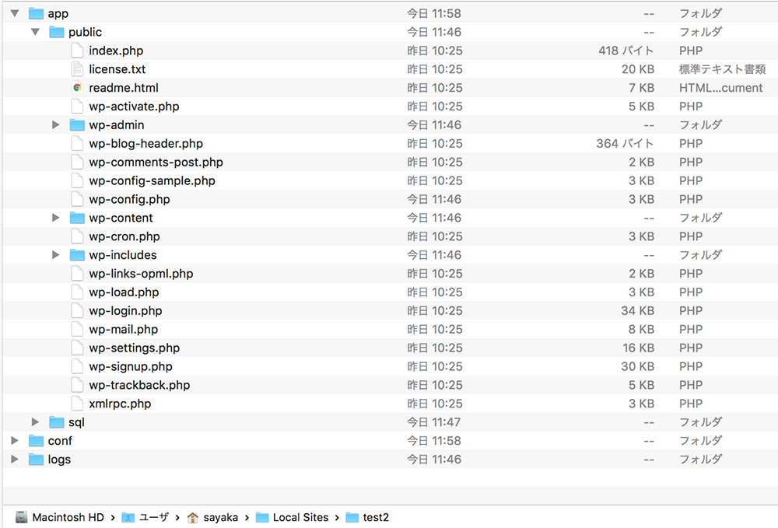The height and width of the screenshot is (528, 778).
Task: Select the wp-links-opml.php file name
Action: 141,274
